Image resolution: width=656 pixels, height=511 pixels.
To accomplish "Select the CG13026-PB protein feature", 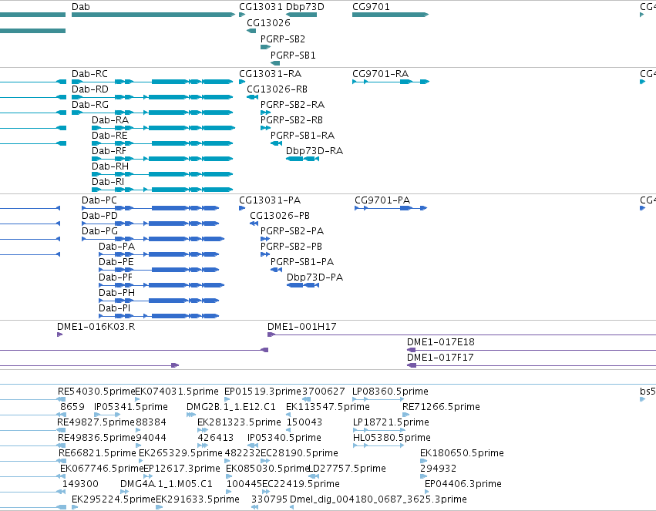I will click(254, 224).
